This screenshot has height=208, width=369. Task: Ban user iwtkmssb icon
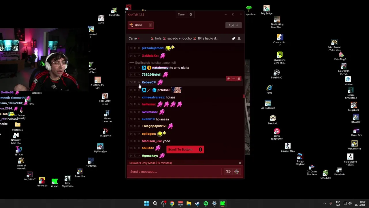click(131, 112)
